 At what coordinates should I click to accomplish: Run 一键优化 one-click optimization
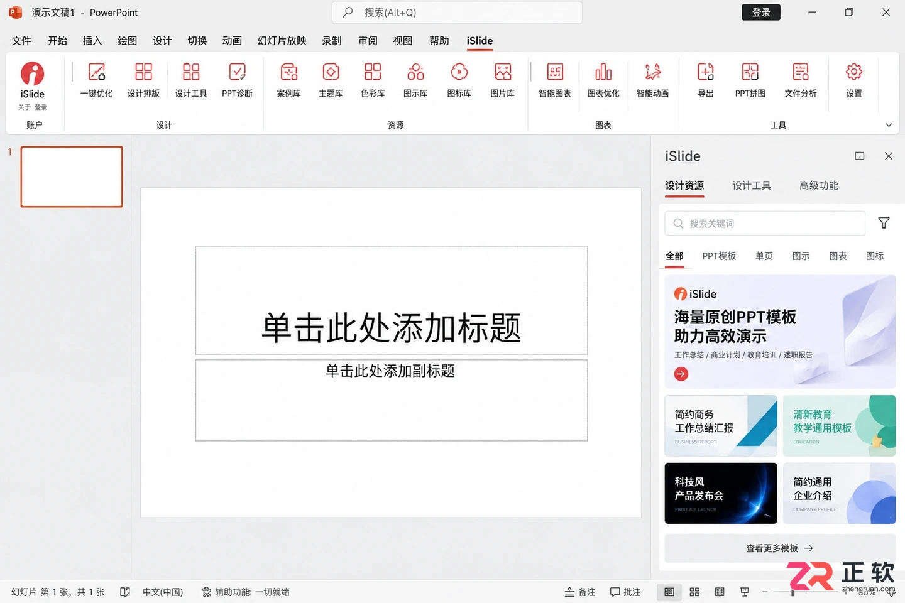click(96, 80)
